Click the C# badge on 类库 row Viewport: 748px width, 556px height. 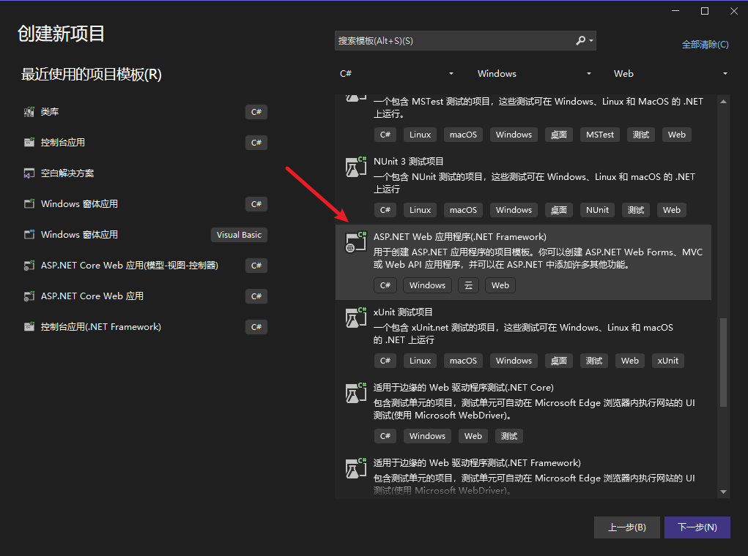[256, 112]
